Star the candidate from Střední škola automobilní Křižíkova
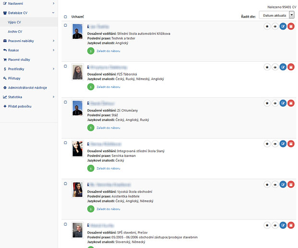Screen dimensions: 298x248 point(267,27)
